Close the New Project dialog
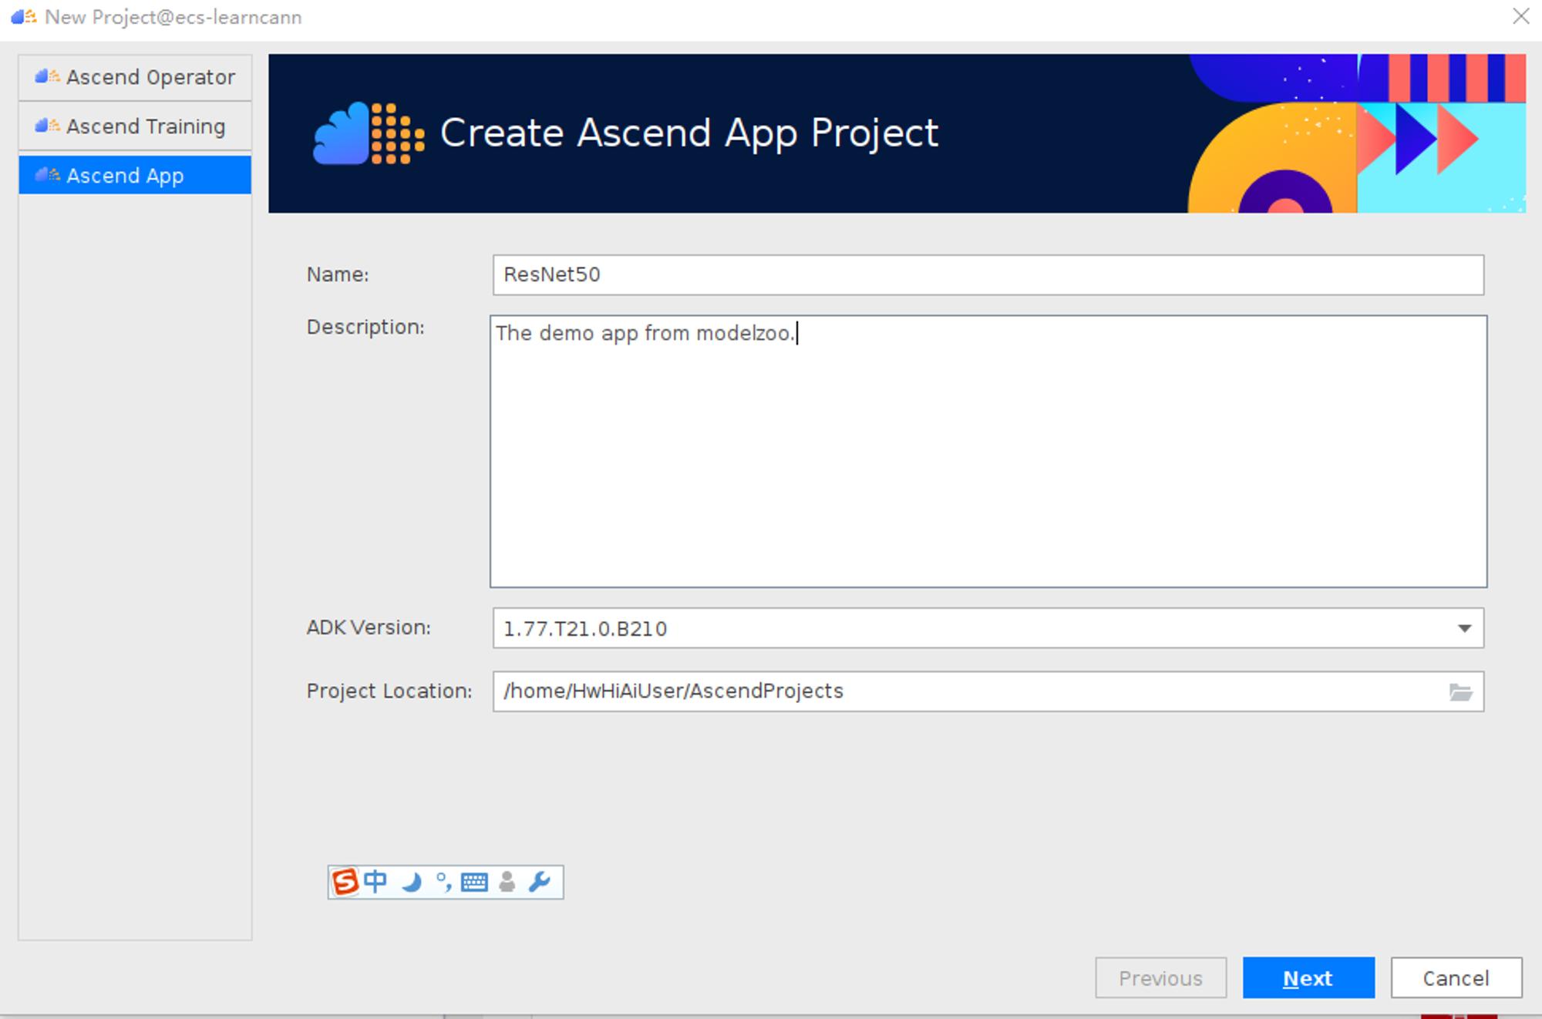The height and width of the screenshot is (1019, 1542). pyautogui.click(x=1520, y=16)
